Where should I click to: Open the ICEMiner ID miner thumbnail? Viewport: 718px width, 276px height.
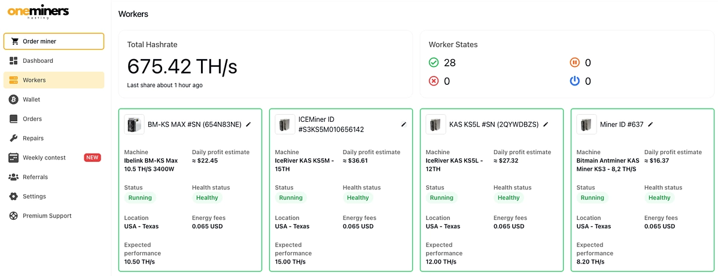[285, 124]
